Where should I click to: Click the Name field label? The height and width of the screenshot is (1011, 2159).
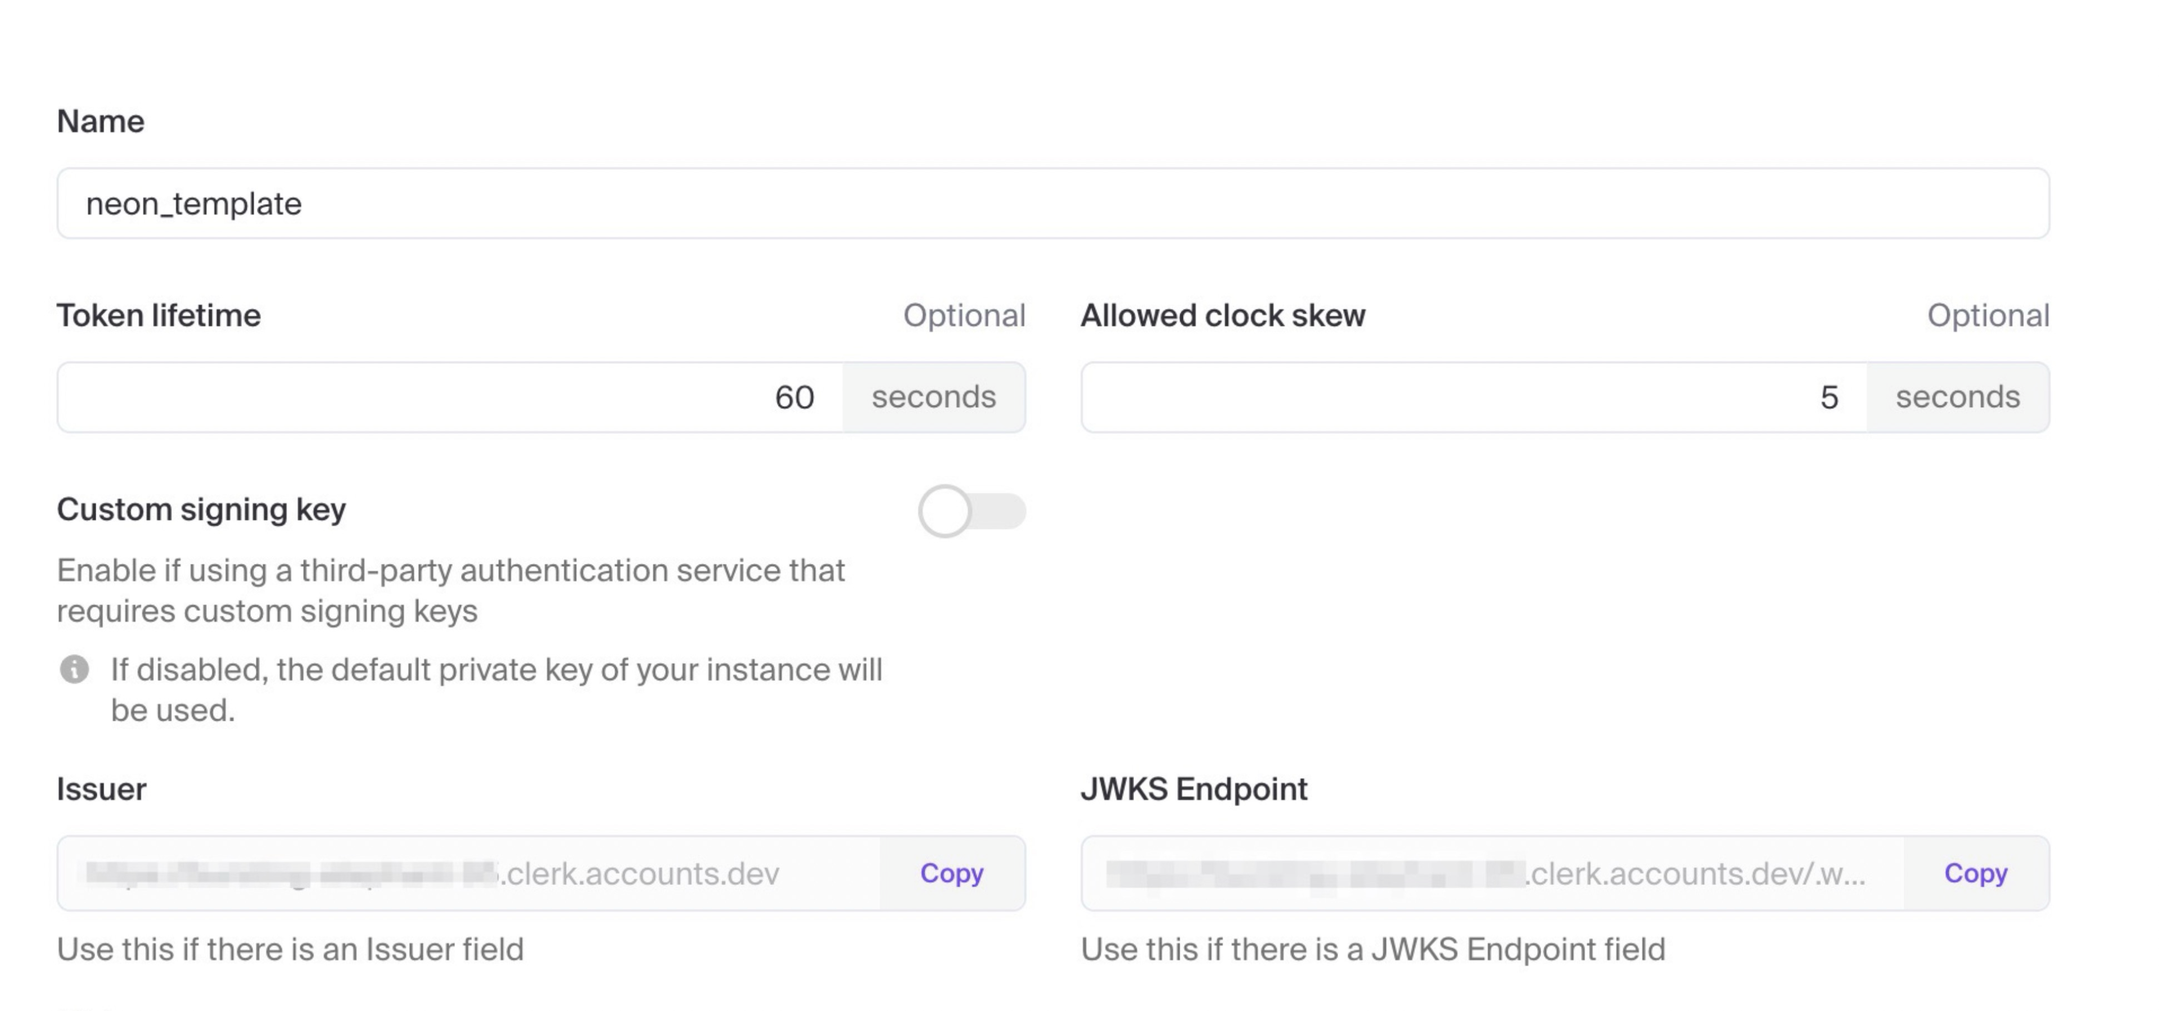click(x=101, y=121)
